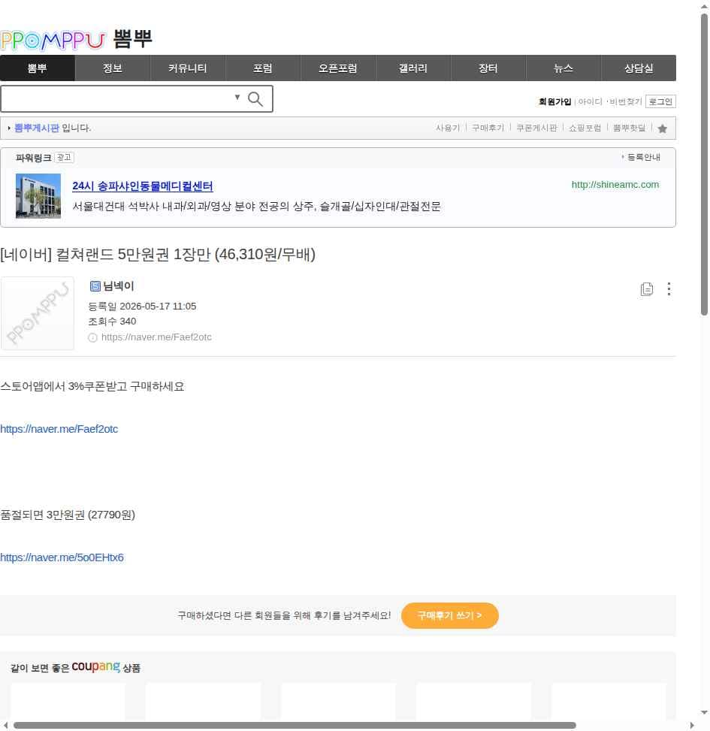Viewport: 710px width, 731px height.
Task: Open the 뽐뿌핫딜 link
Action: pyautogui.click(x=629, y=128)
